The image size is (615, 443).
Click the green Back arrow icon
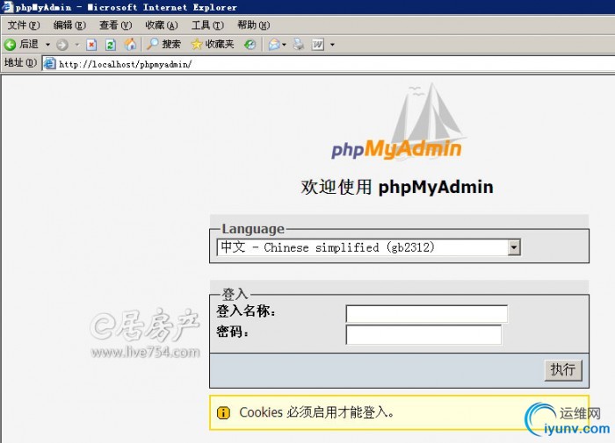(x=11, y=45)
